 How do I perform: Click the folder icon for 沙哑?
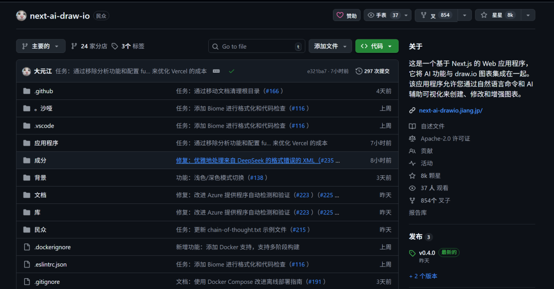pos(27,108)
